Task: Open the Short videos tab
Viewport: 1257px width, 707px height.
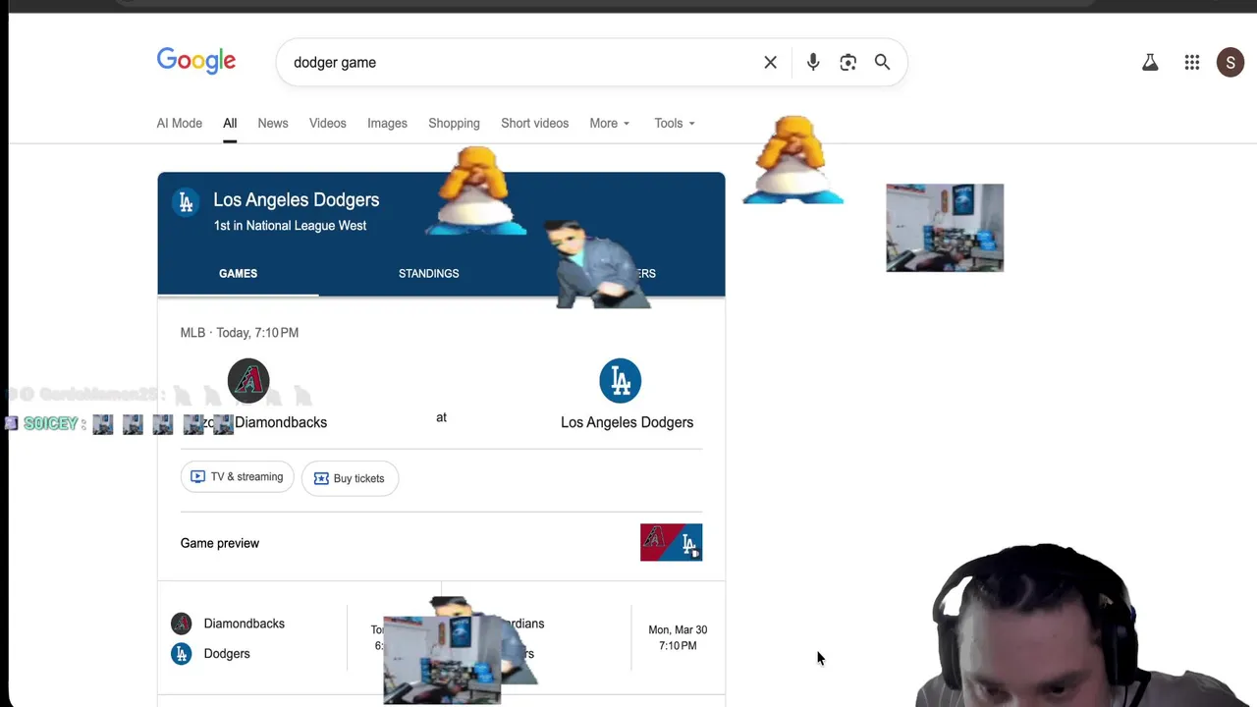Action: [534, 123]
